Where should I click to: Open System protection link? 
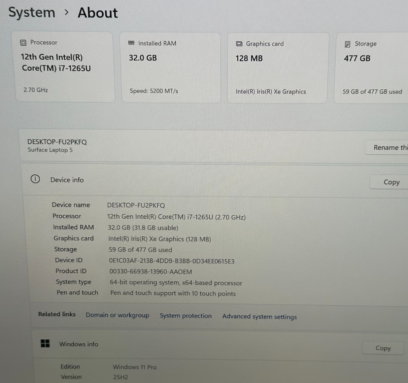[186, 316]
